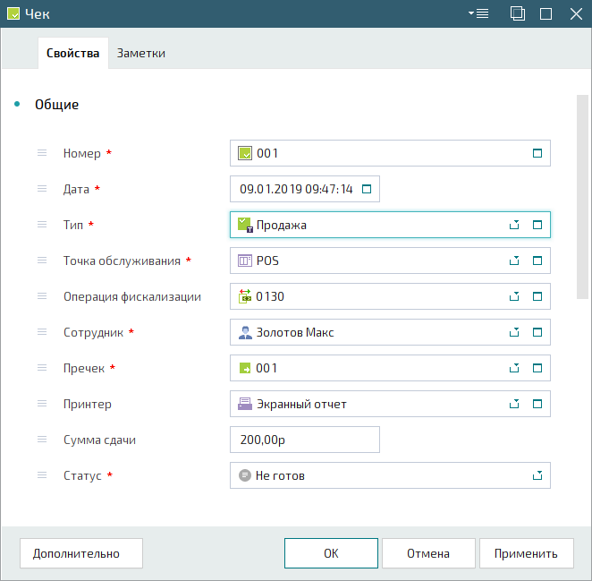This screenshot has height=581, width=592.
Task: Click the Применить button
Action: [526, 553]
